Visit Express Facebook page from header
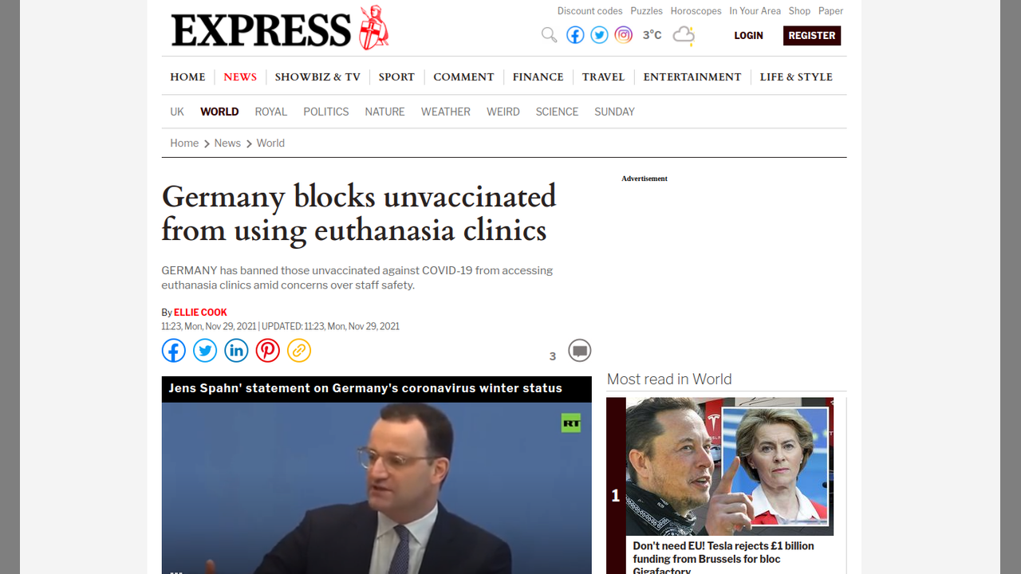Screen dimensions: 1021x574 point(575,35)
